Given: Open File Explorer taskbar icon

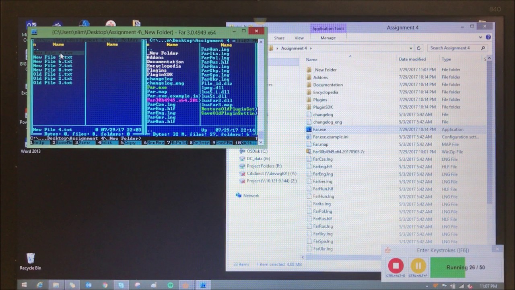Looking at the screenshot, I should pyautogui.click(x=56, y=285).
